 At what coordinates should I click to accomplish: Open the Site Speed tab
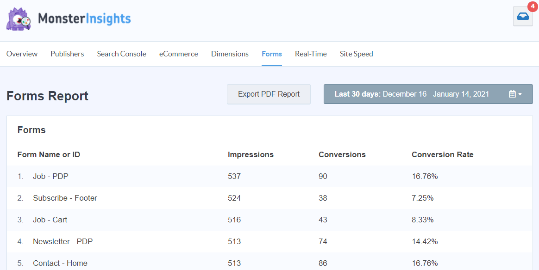pos(356,54)
